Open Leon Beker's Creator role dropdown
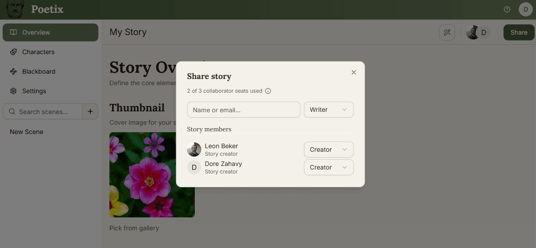The height and width of the screenshot is (248, 536). click(329, 150)
